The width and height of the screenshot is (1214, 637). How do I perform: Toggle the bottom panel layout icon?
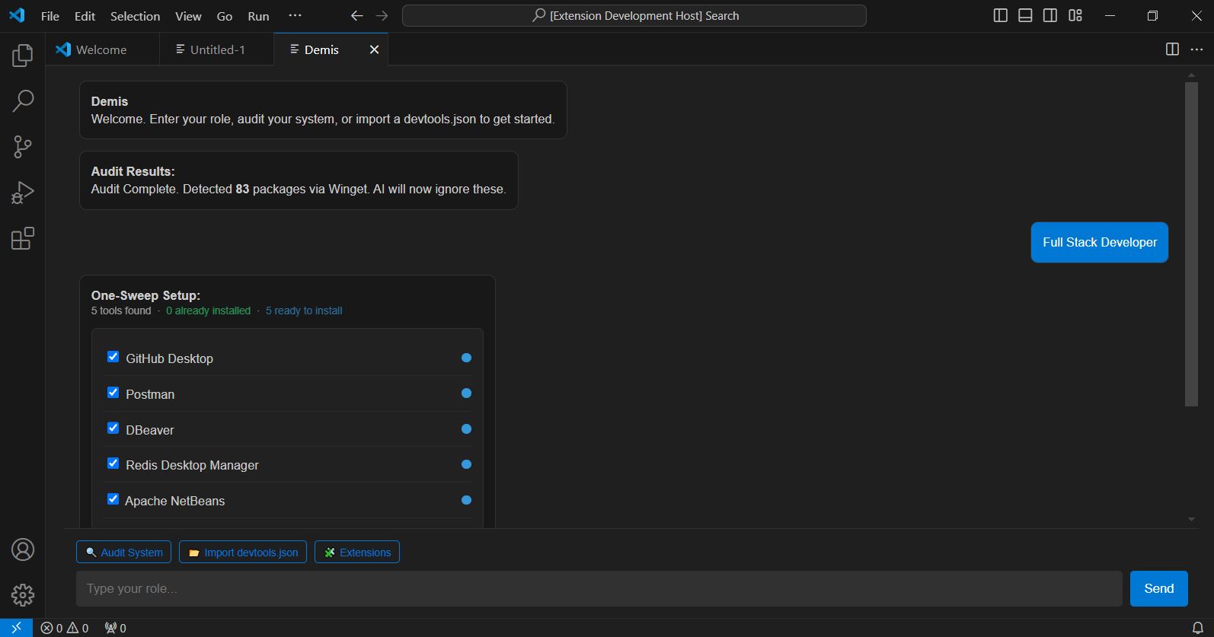(x=1025, y=16)
